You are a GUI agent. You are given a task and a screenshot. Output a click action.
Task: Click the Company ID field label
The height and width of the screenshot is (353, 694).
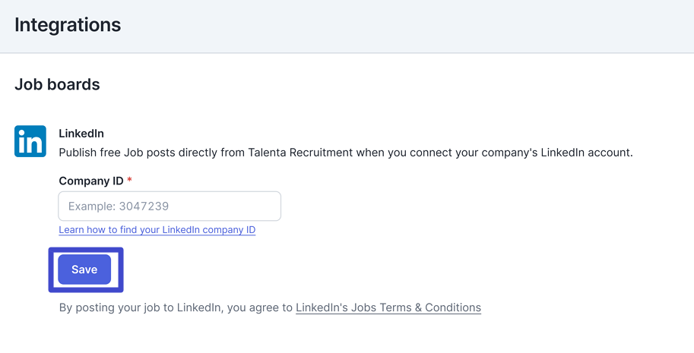pyautogui.click(x=91, y=181)
